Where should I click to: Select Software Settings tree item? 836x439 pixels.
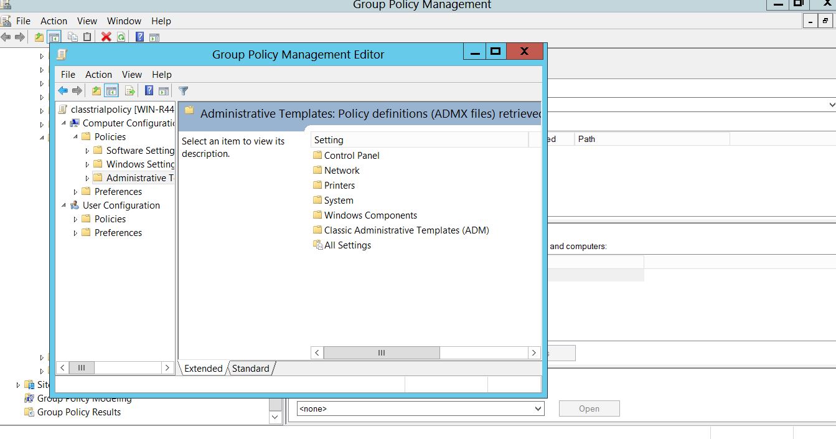point(134,151)
